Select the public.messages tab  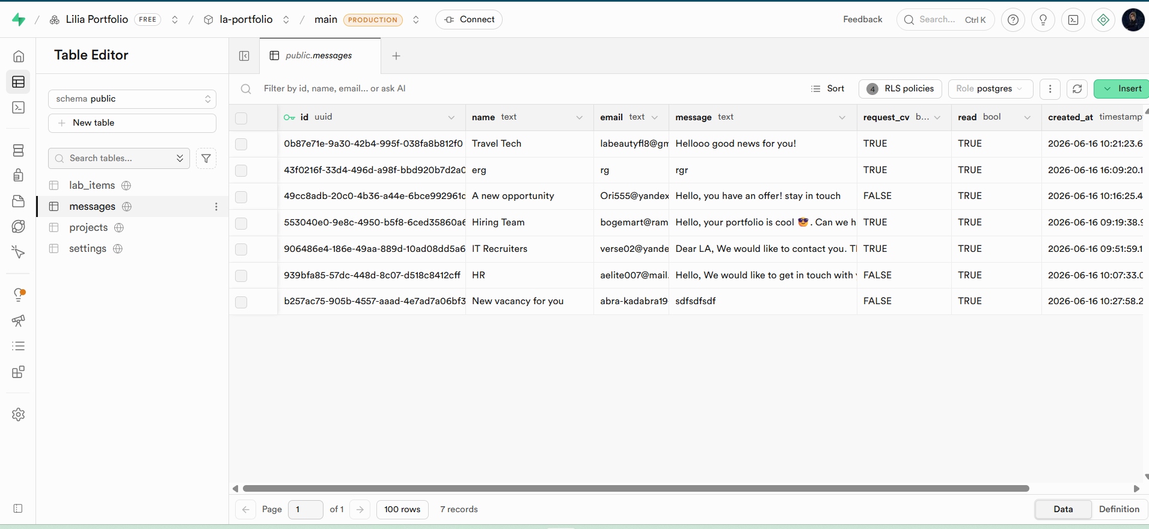click(320, 56)
